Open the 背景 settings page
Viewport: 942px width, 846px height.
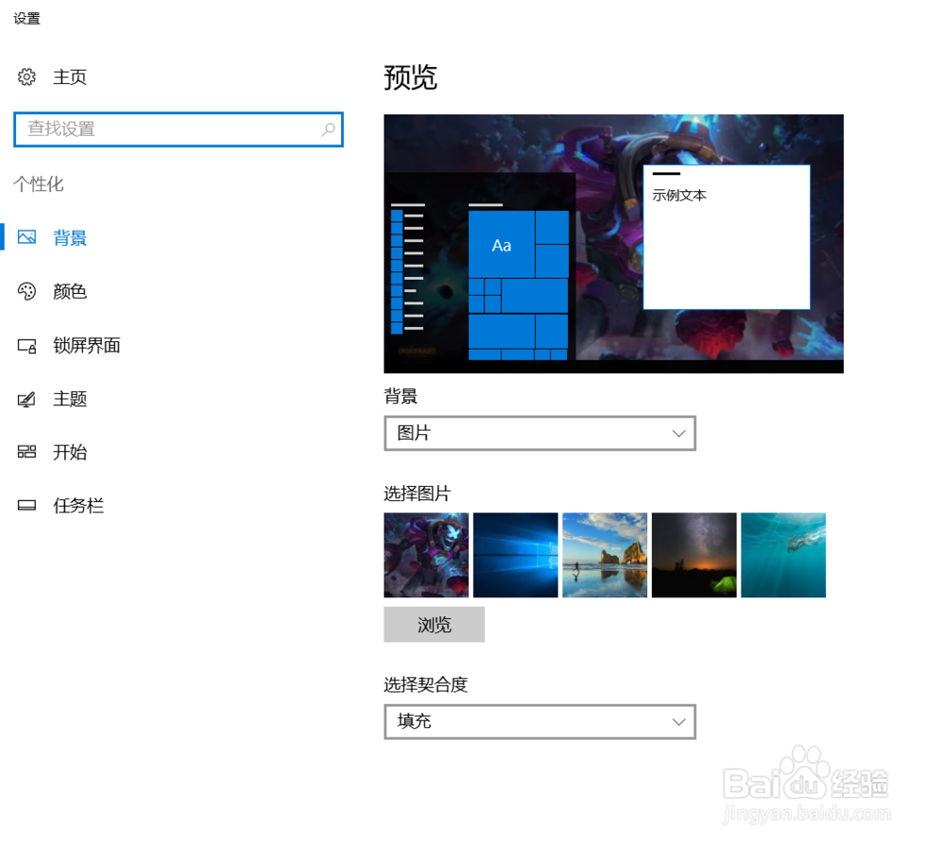coord(70,237)
